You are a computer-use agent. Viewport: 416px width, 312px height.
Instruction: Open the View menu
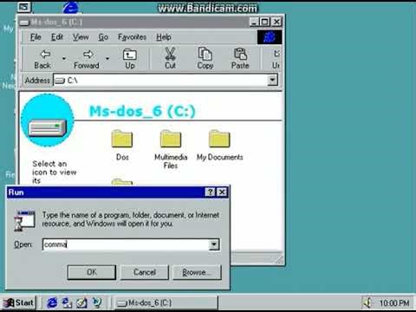click(x=81, y=37)
